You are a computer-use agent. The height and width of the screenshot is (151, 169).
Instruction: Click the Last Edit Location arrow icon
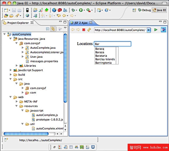[x=59, y=16]
